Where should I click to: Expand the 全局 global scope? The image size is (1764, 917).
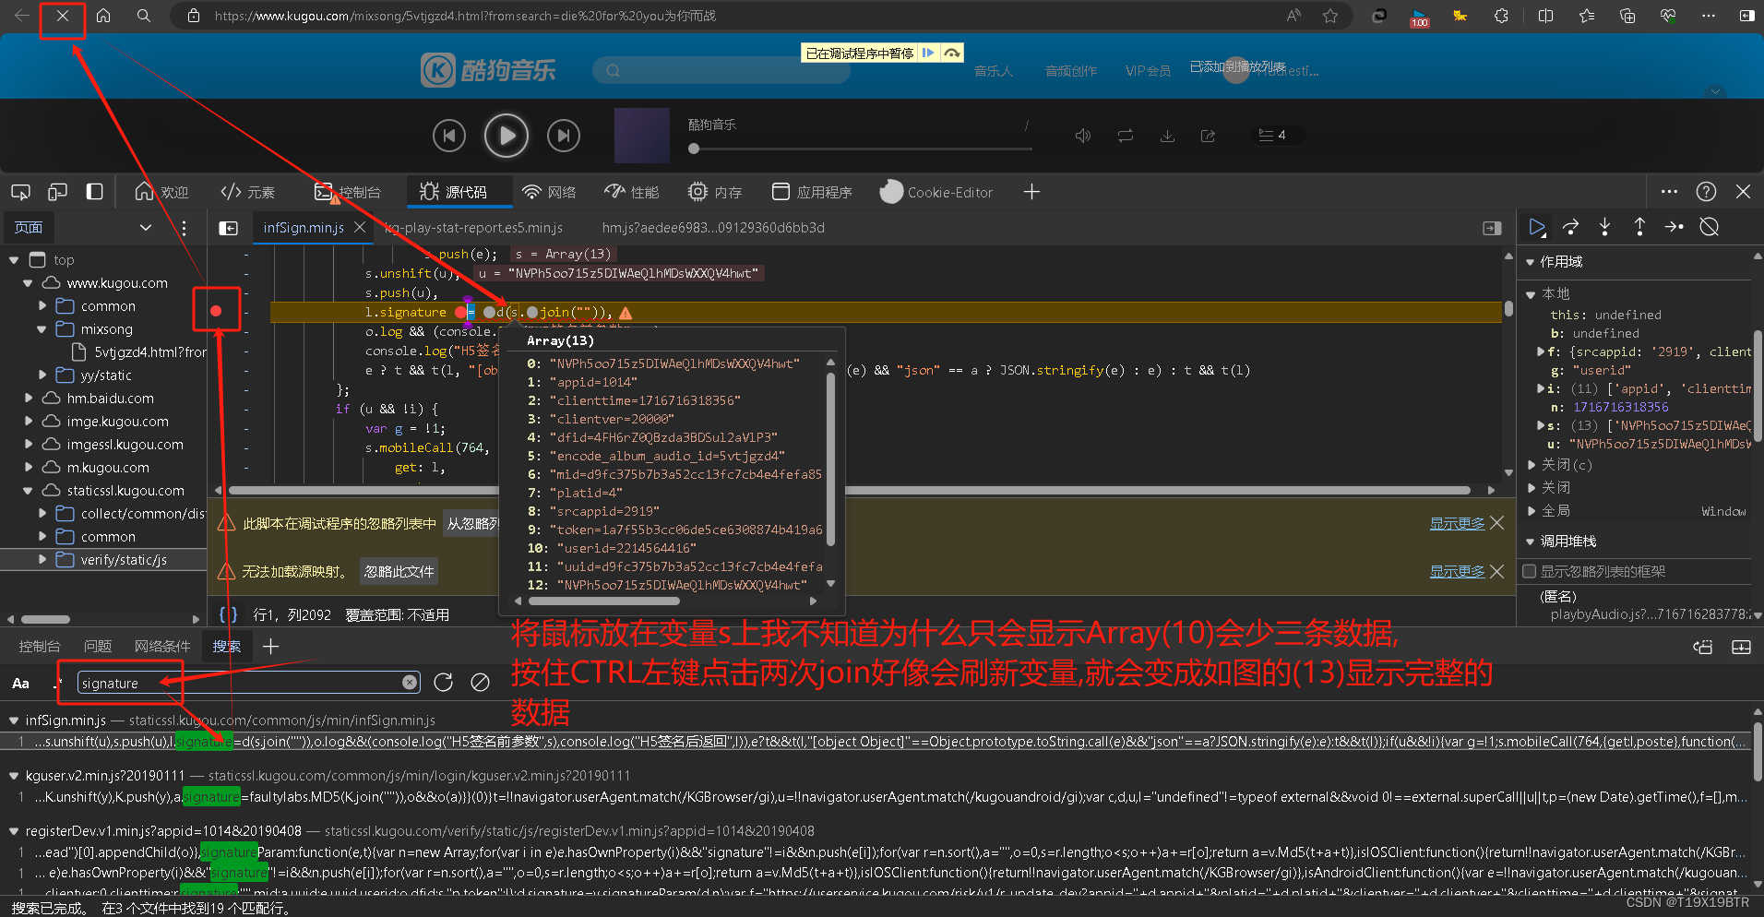[x=1532, y=511]
